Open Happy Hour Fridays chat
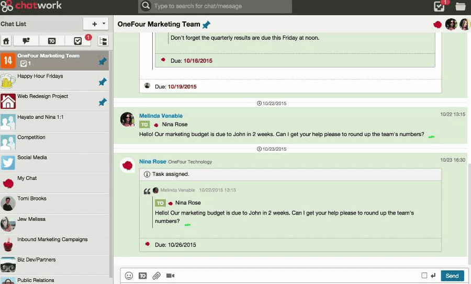This screenshot has width=471, height=284. (54, 81)
